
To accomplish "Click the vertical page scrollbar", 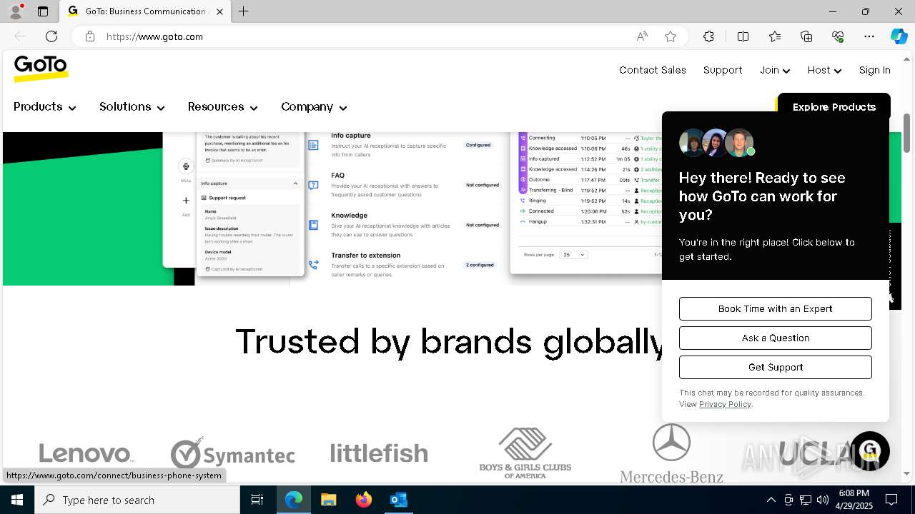I will pyautogui.click(x=907, y=133).
